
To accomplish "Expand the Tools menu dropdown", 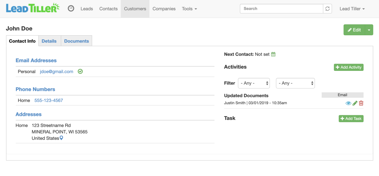I will 189,9.
